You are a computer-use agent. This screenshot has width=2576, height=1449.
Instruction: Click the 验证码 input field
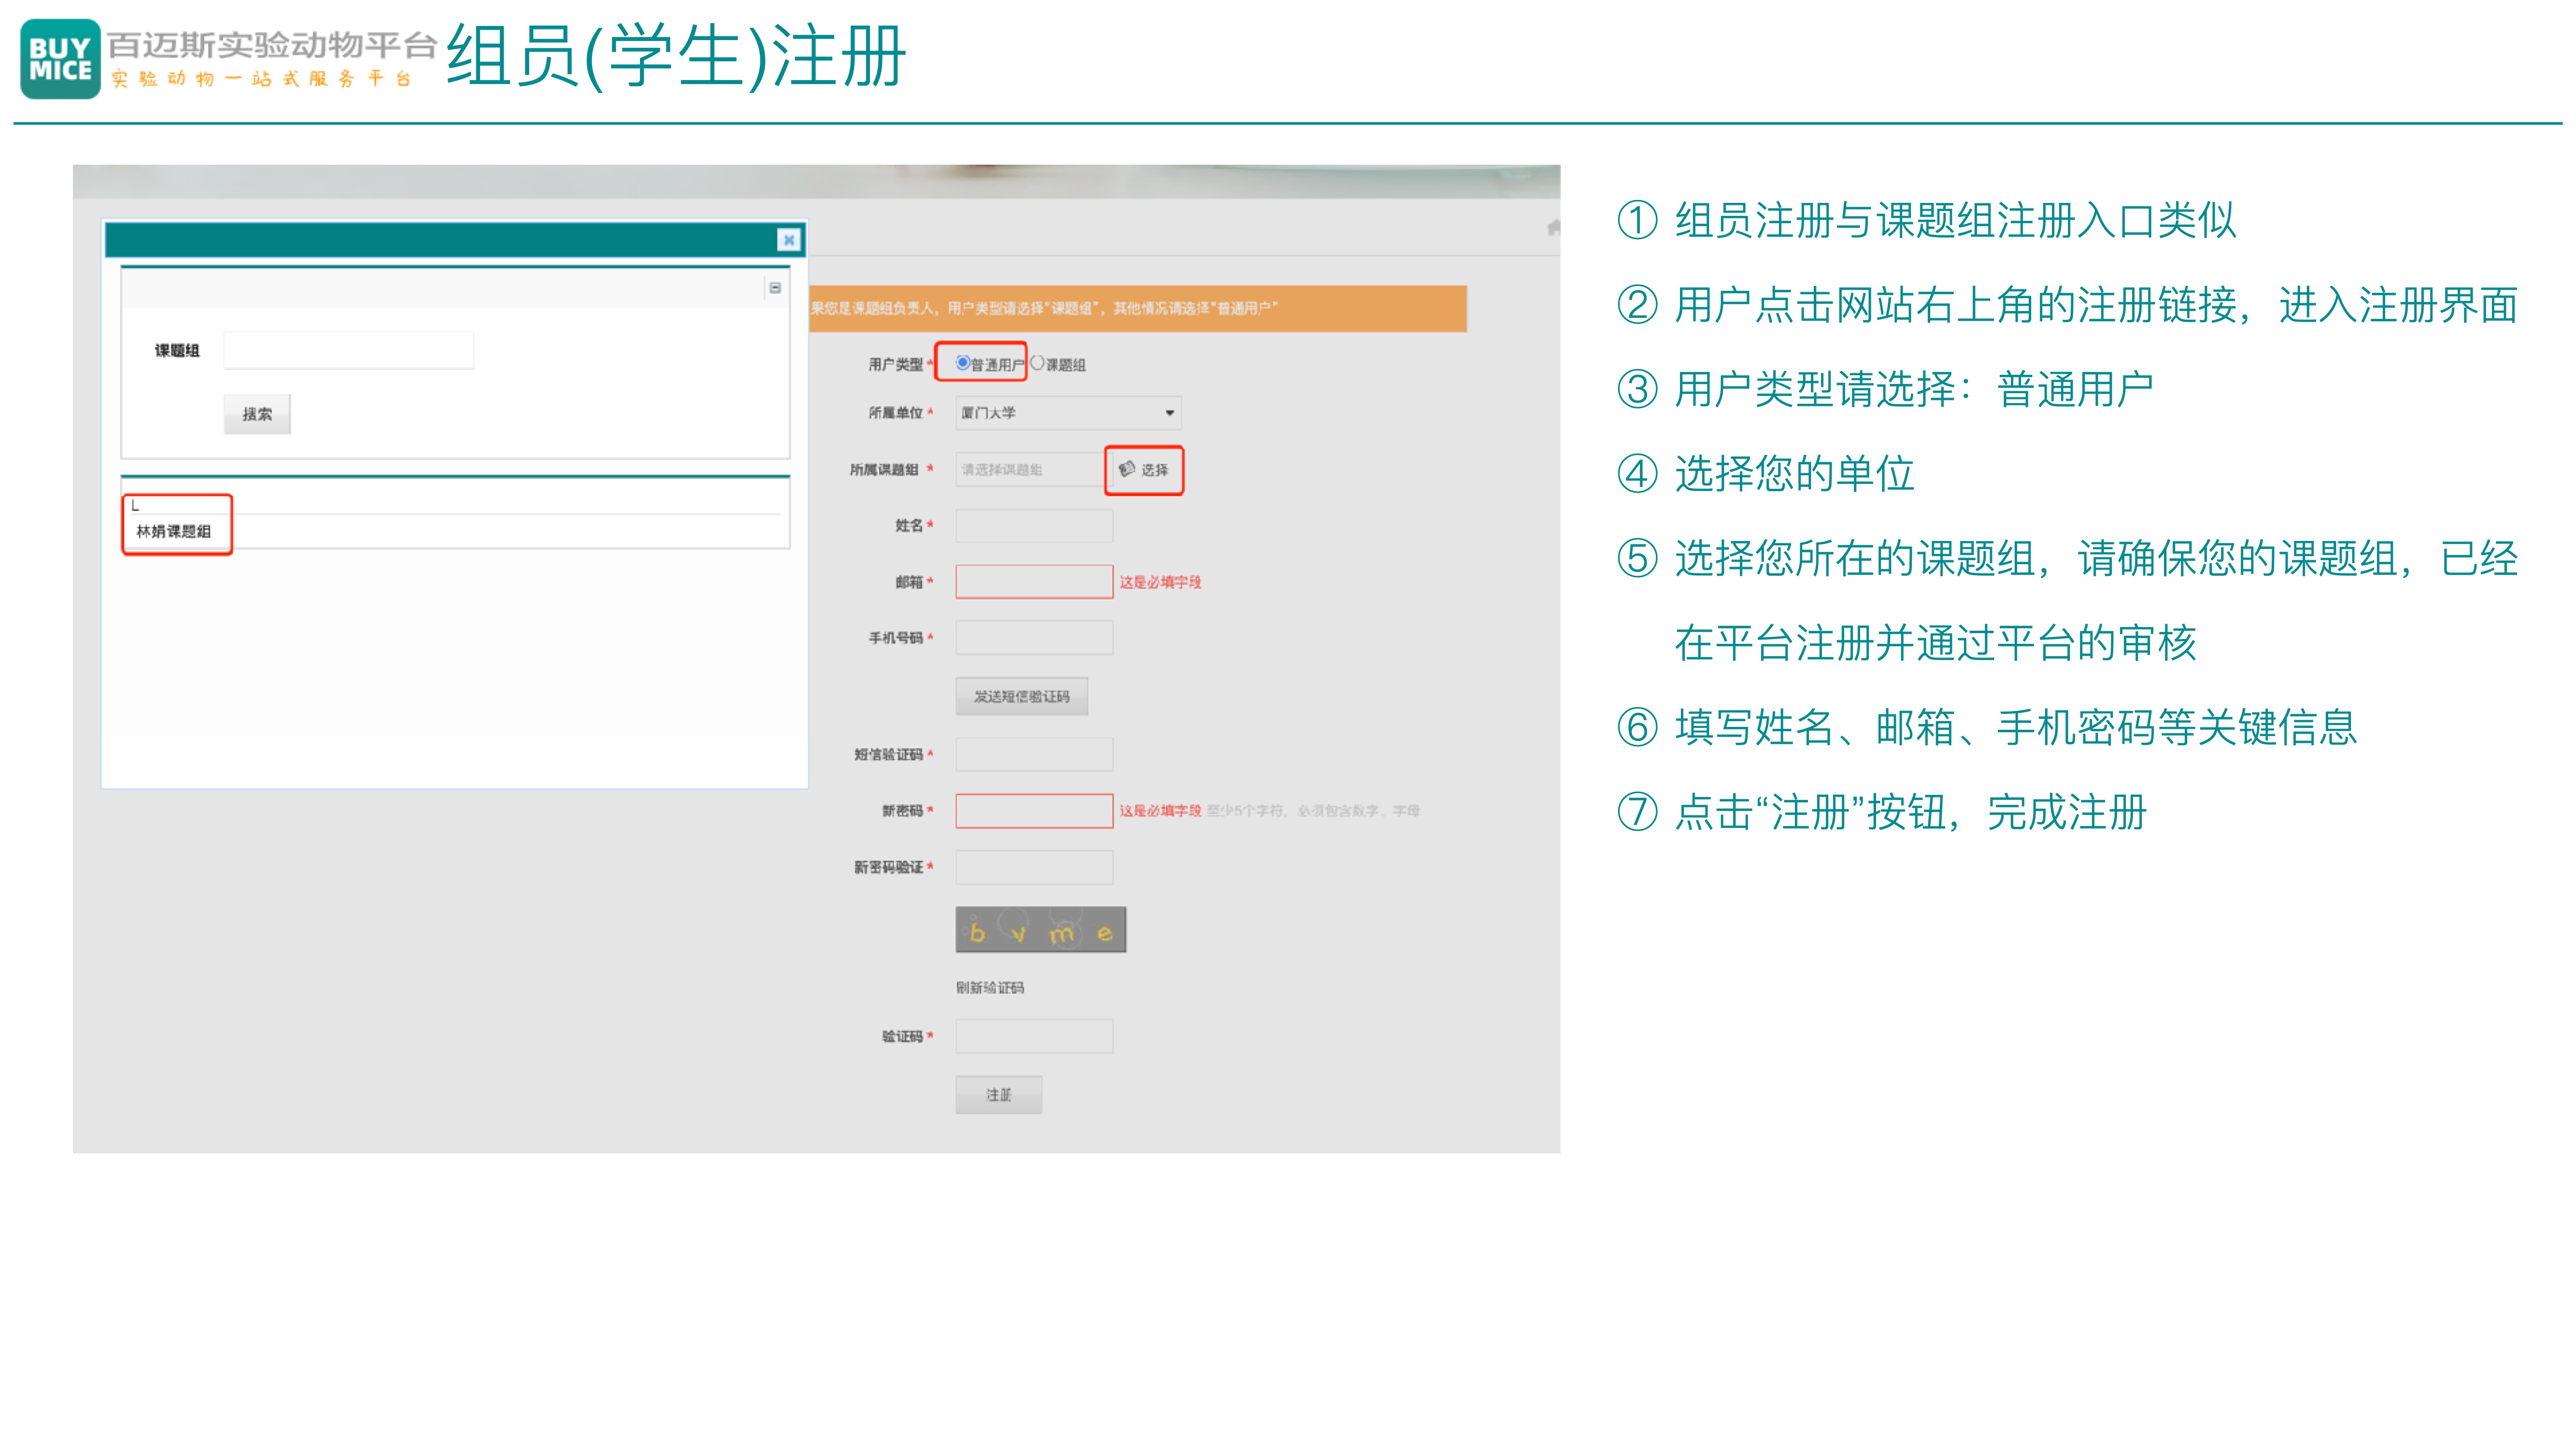[x=1034, y=1037]
